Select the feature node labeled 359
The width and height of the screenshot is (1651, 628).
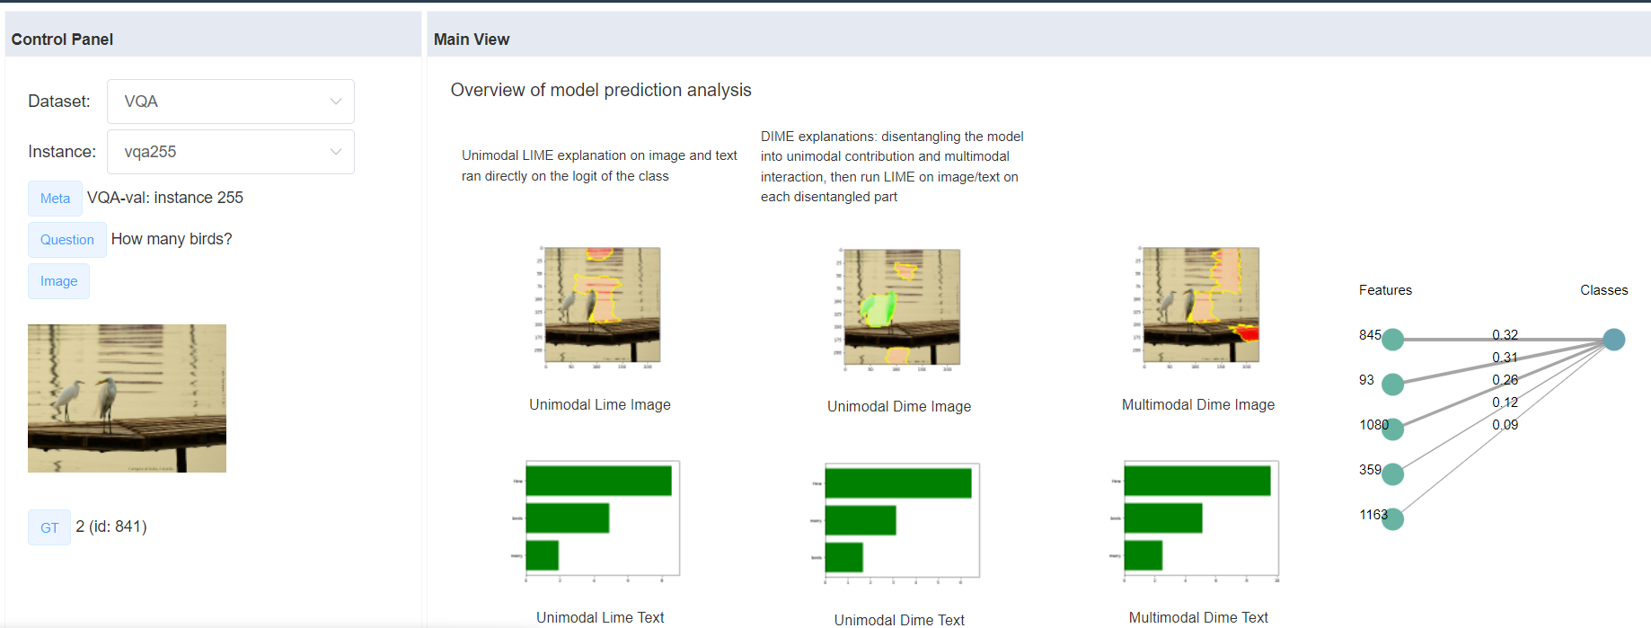[1392, 474]
